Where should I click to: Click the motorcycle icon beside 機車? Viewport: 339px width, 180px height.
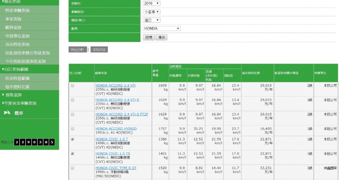point(7,113)
